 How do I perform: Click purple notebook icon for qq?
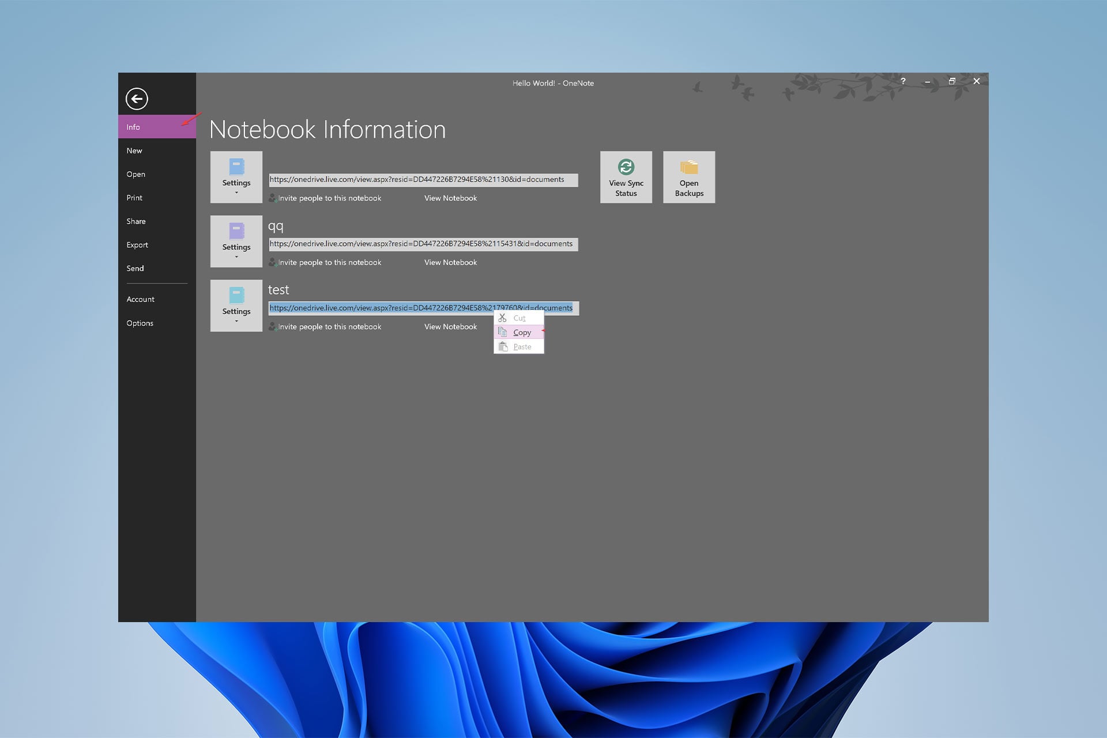coord(236,231)
